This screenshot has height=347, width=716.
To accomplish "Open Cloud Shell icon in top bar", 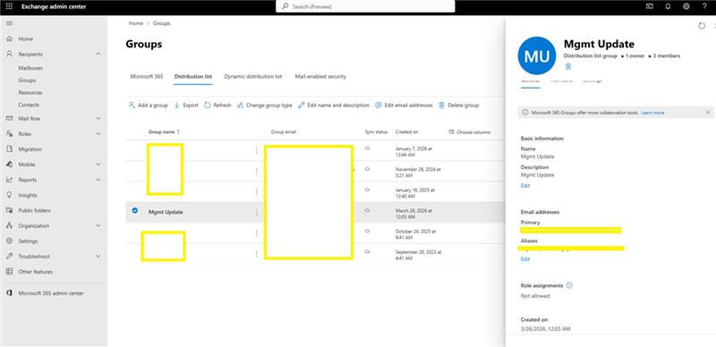I will [x=650, y=6].
